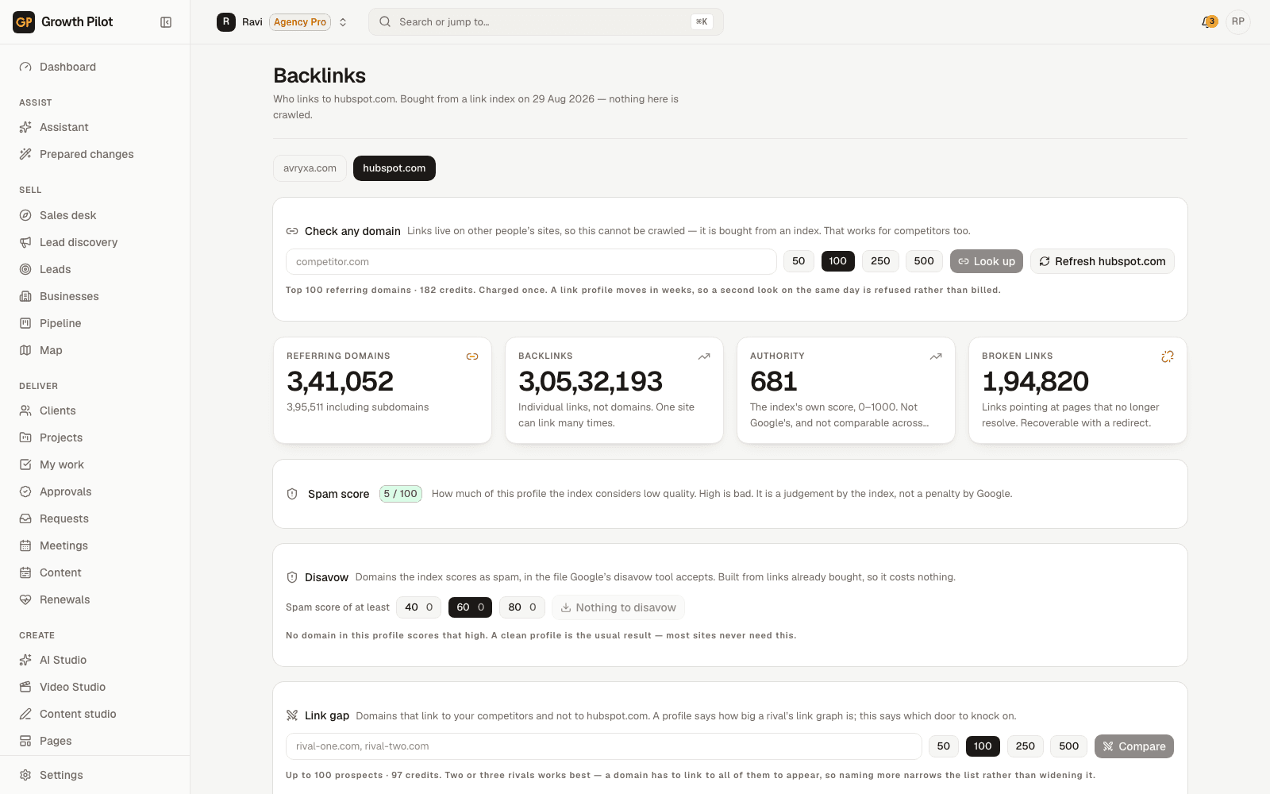Viewport: 1270px width, 794px height.
Task: Click link icon on Referring Domains card
Action: coord(472,357)
